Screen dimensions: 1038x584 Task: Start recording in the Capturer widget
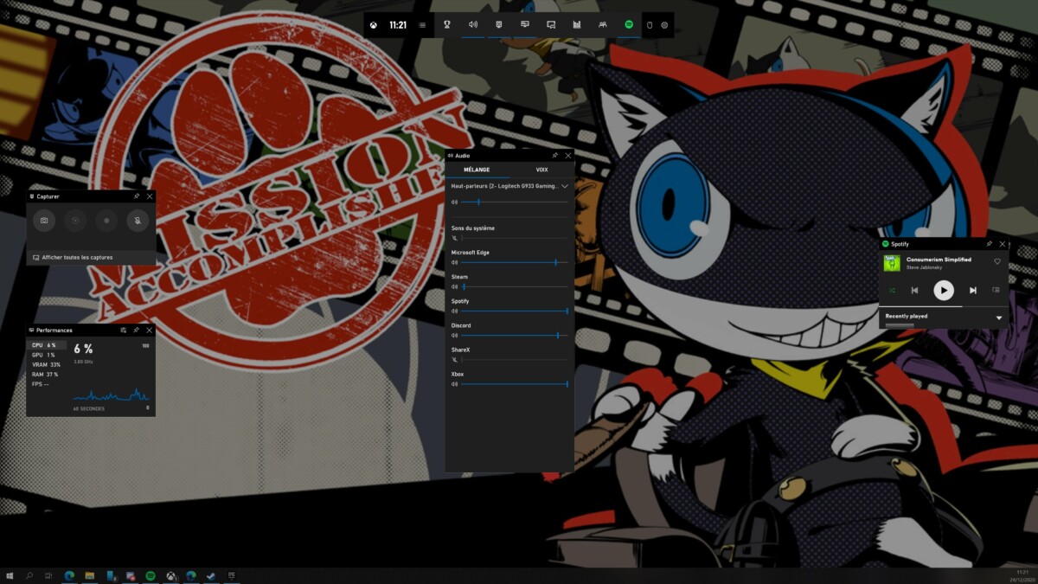[x=106, y=221]
